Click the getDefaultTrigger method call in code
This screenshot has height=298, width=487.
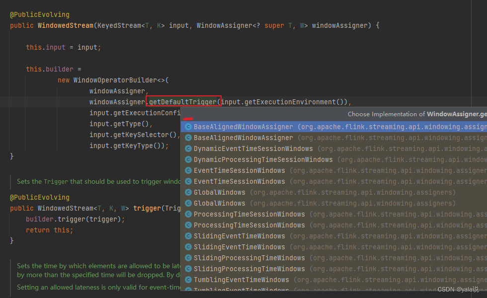pos(183,102)
